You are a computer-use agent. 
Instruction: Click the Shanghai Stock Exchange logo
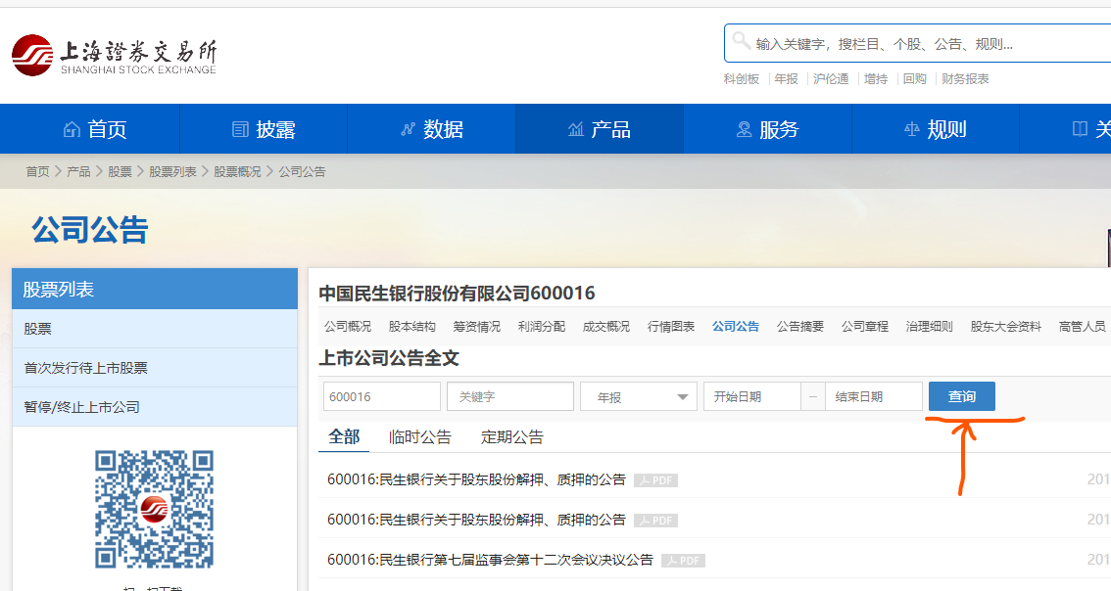114,55
